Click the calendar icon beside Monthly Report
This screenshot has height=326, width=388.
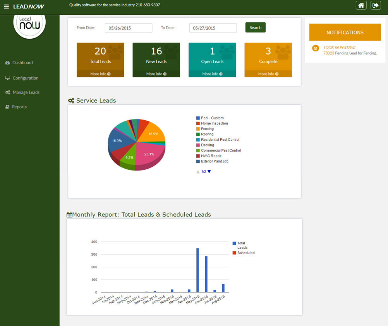tap(69, 214)
